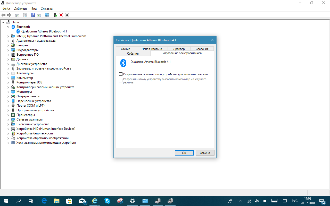
Task: Toggle the console tree pane icon
Action: (x=17, y=15)
